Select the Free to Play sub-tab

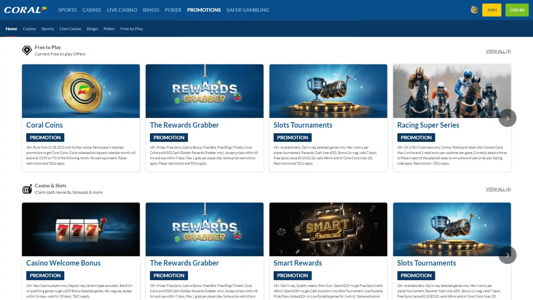click(x=132, y=29)
